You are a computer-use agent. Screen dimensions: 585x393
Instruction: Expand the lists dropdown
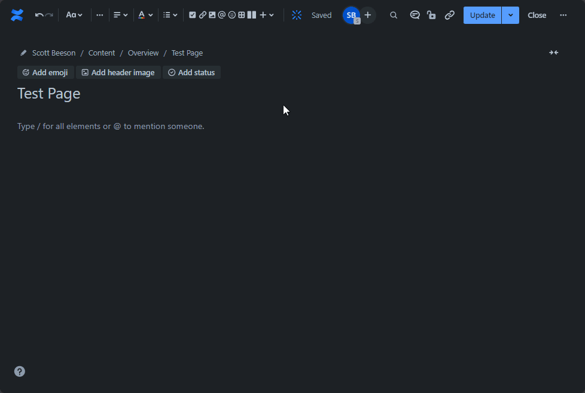point(170,15)
